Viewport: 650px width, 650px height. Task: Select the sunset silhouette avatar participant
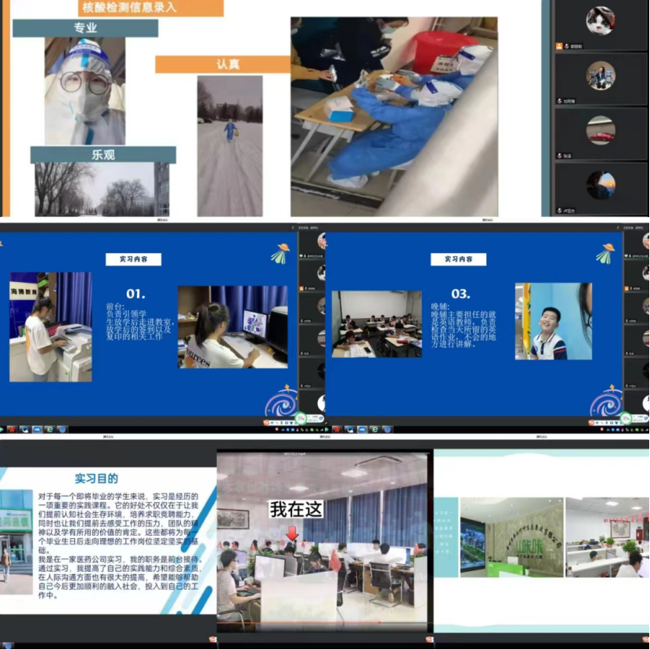[601, 185]
